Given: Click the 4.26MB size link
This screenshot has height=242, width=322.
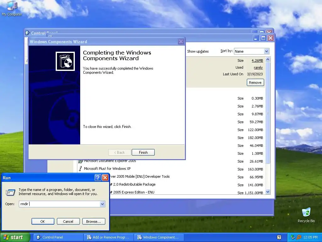Looking at the screenshot, I should click(x=257, y=60).
